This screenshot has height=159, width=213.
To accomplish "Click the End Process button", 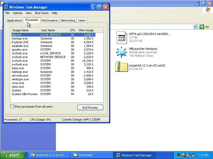I will click(x=90, y=108).
